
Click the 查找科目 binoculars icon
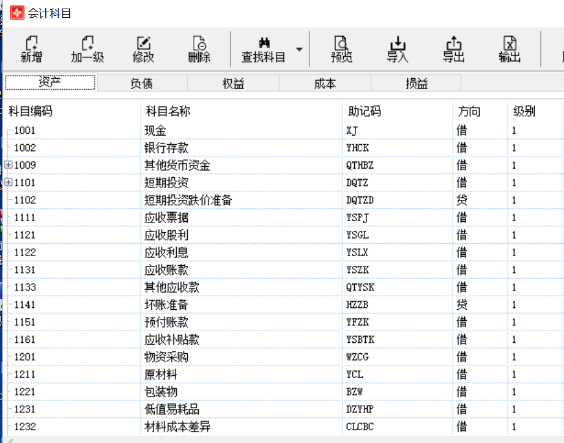(264, 44)
